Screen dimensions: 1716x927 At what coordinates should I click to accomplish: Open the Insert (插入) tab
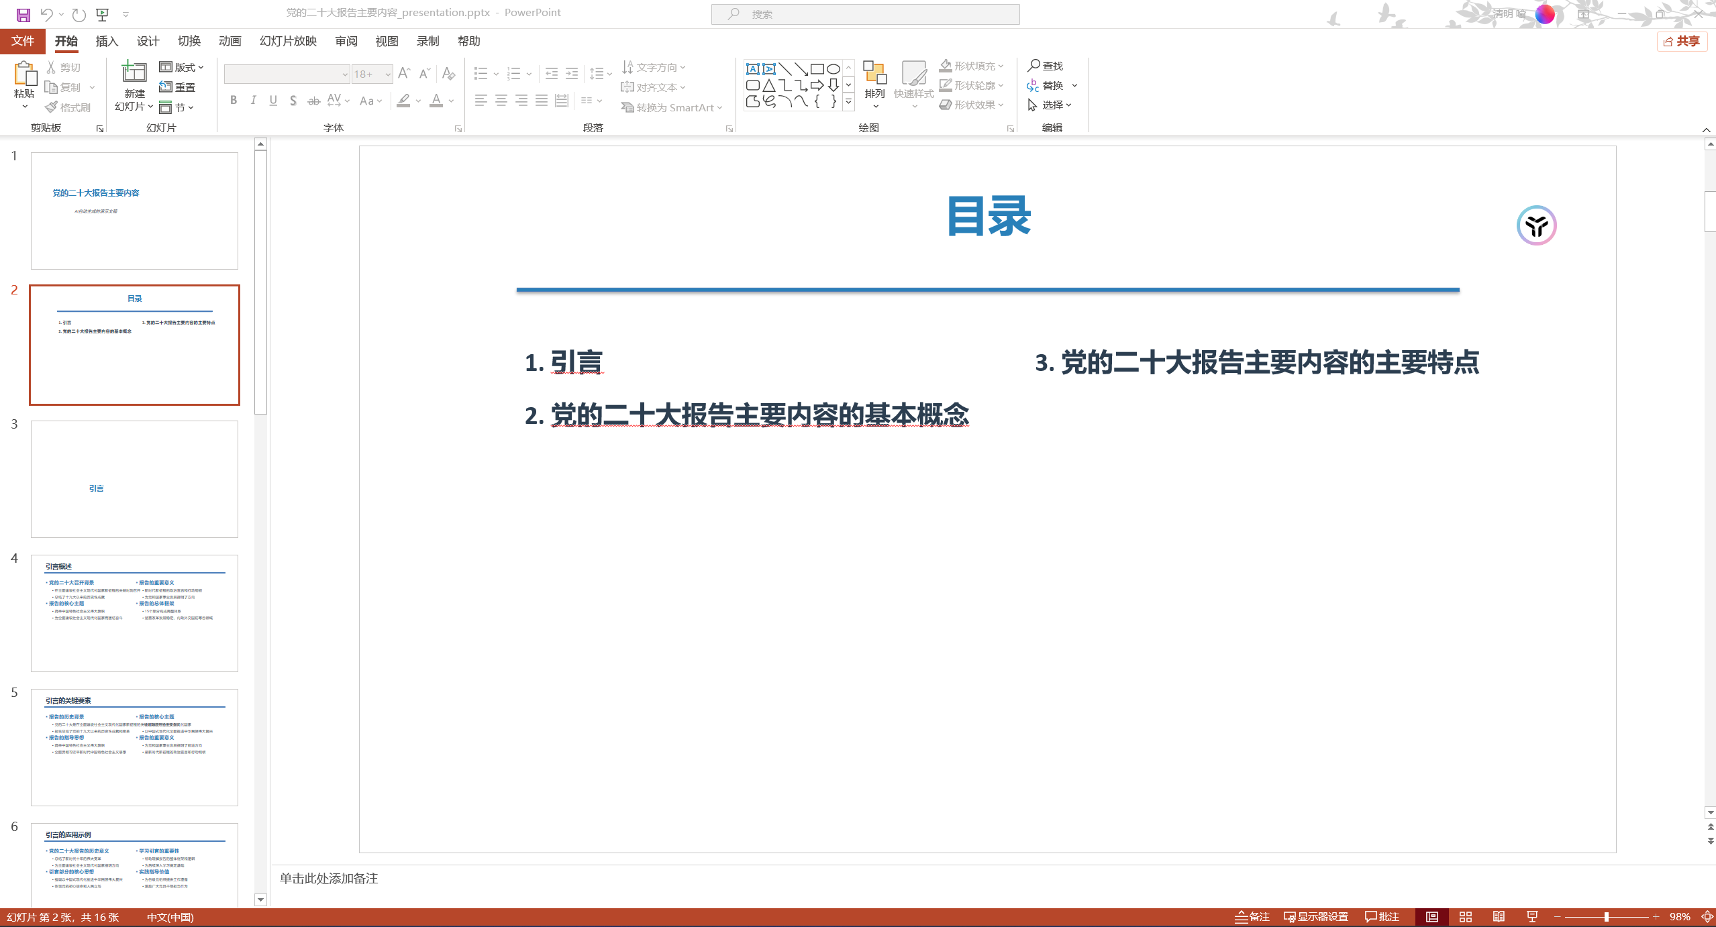coord(107,42)
